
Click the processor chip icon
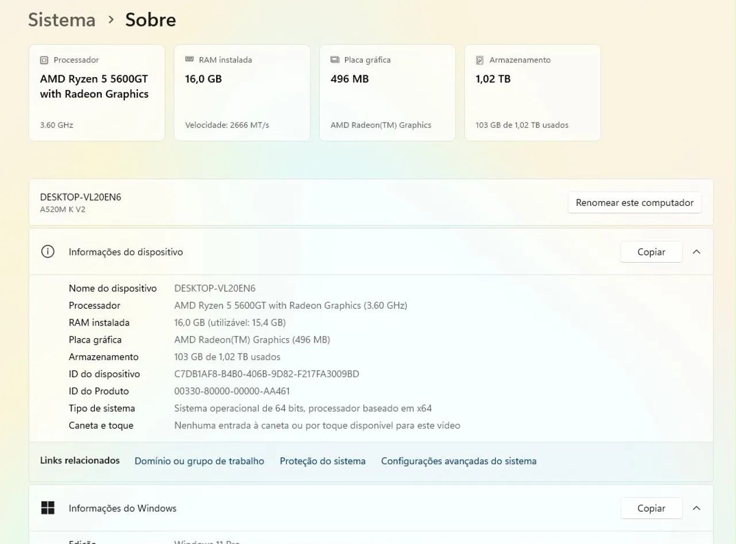pos(44,60)
